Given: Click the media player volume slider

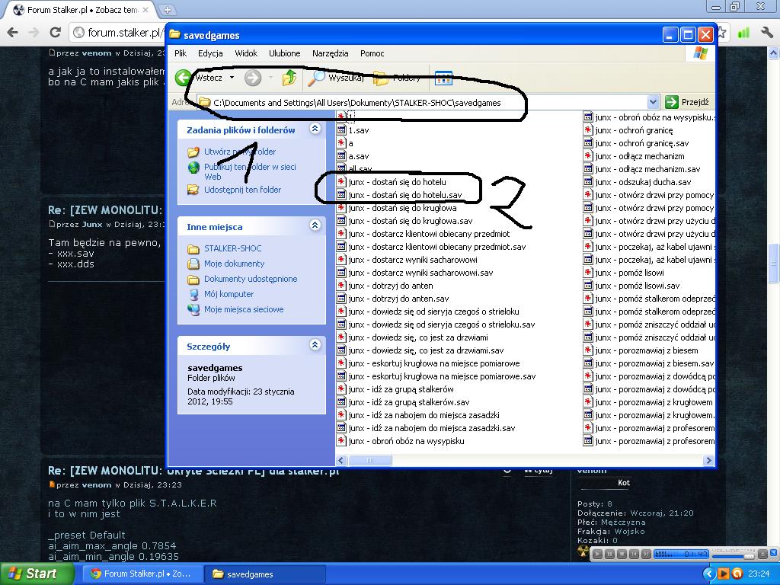Looking at the screenshot, I should pyautogui.click(x=734, y=555).
